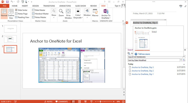Click OneNote linked notes chain icon

(181, 6)
